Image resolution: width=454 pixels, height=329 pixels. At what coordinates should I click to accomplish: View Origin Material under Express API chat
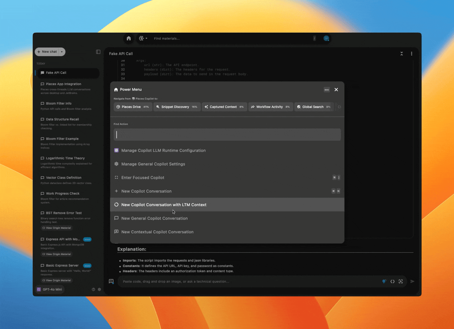pyautogui.click(x=56, y=254)
